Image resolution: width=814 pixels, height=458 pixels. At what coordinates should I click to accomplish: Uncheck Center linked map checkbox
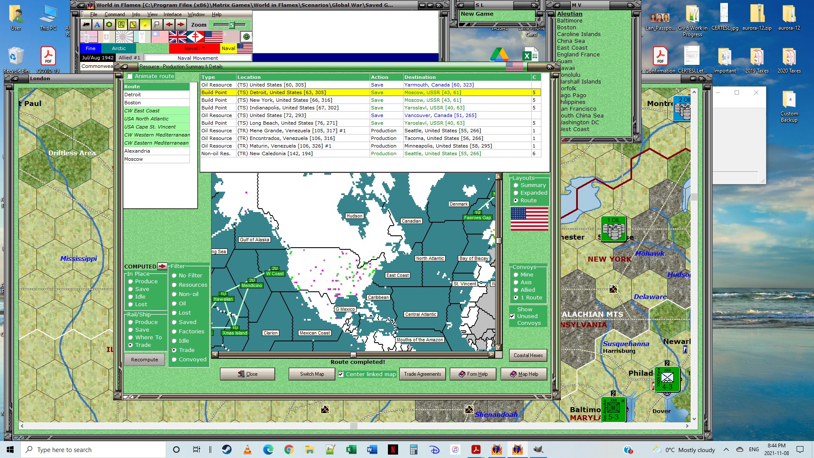pos(341,374)
